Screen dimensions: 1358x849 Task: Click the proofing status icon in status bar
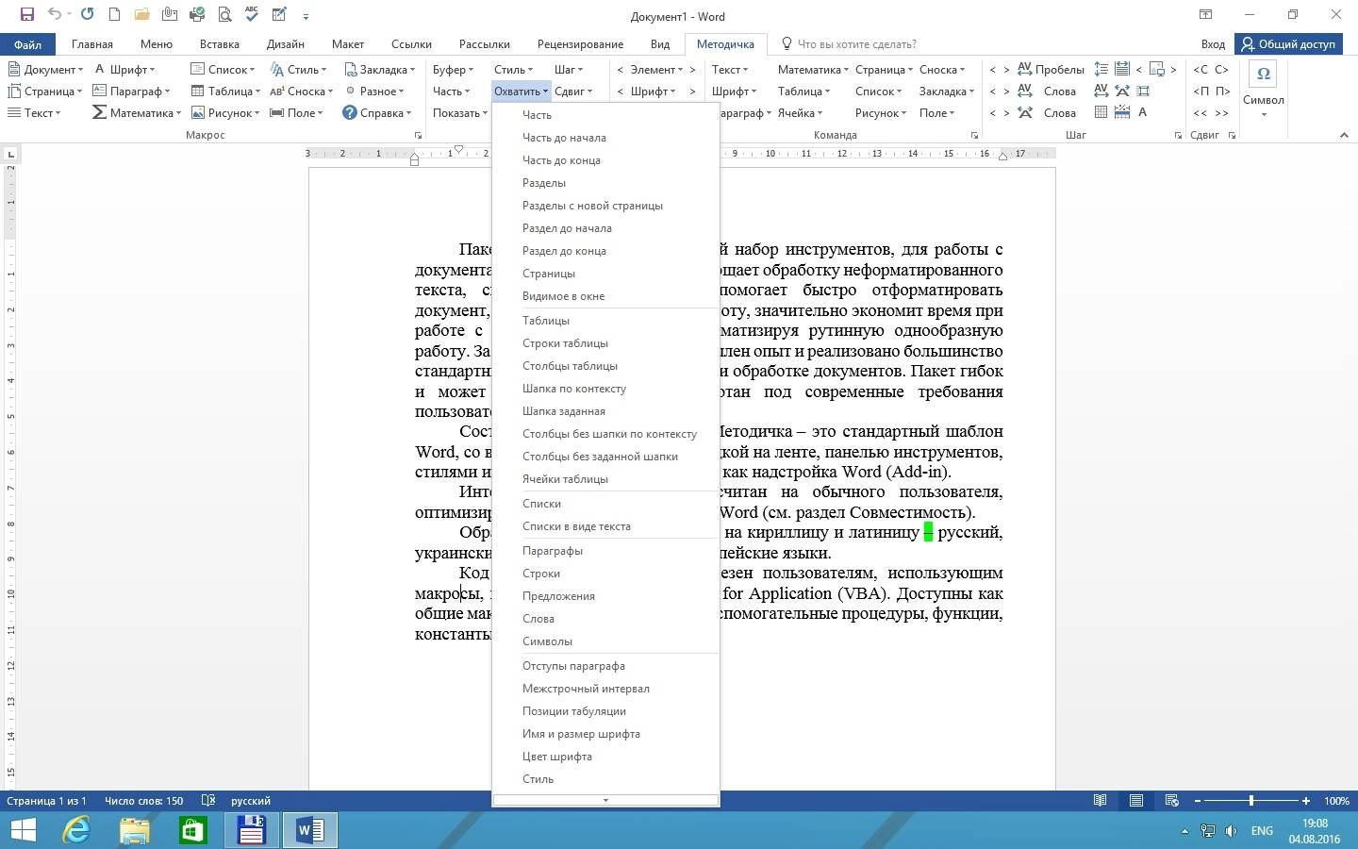pyautogui.click(x=208, y=801)
